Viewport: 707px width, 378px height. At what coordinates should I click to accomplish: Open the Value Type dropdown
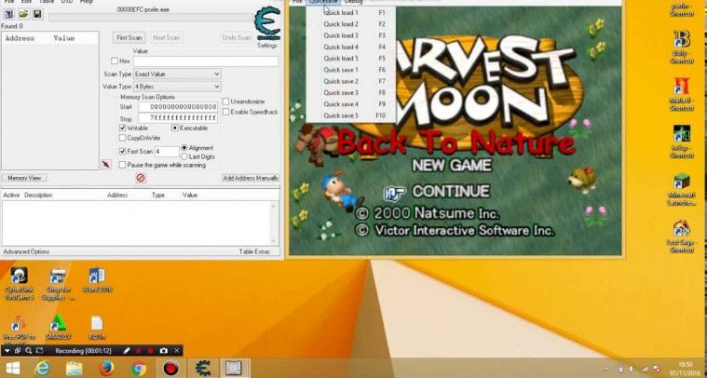(177, 87)
